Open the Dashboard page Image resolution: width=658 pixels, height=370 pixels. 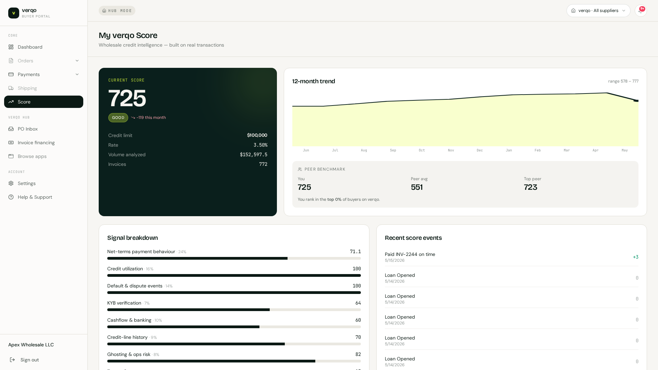tap(44, 47)
